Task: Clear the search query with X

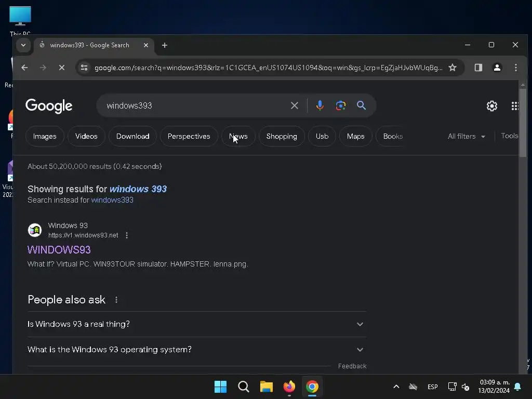Action: (x=295, y=105)
